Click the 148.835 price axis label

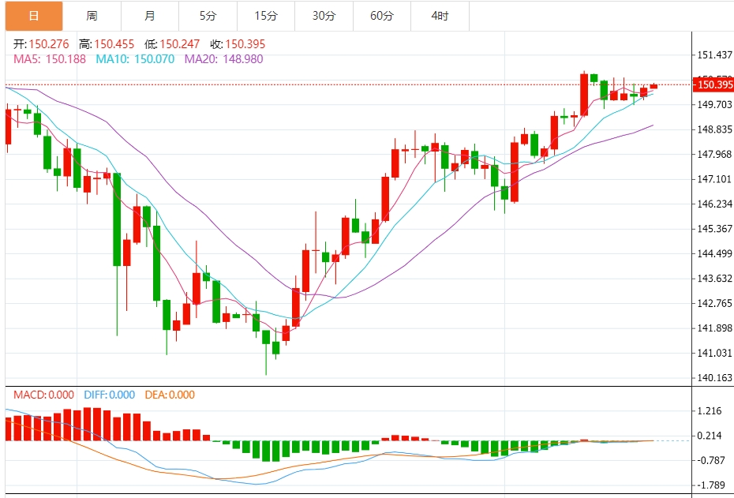(714, 129)
